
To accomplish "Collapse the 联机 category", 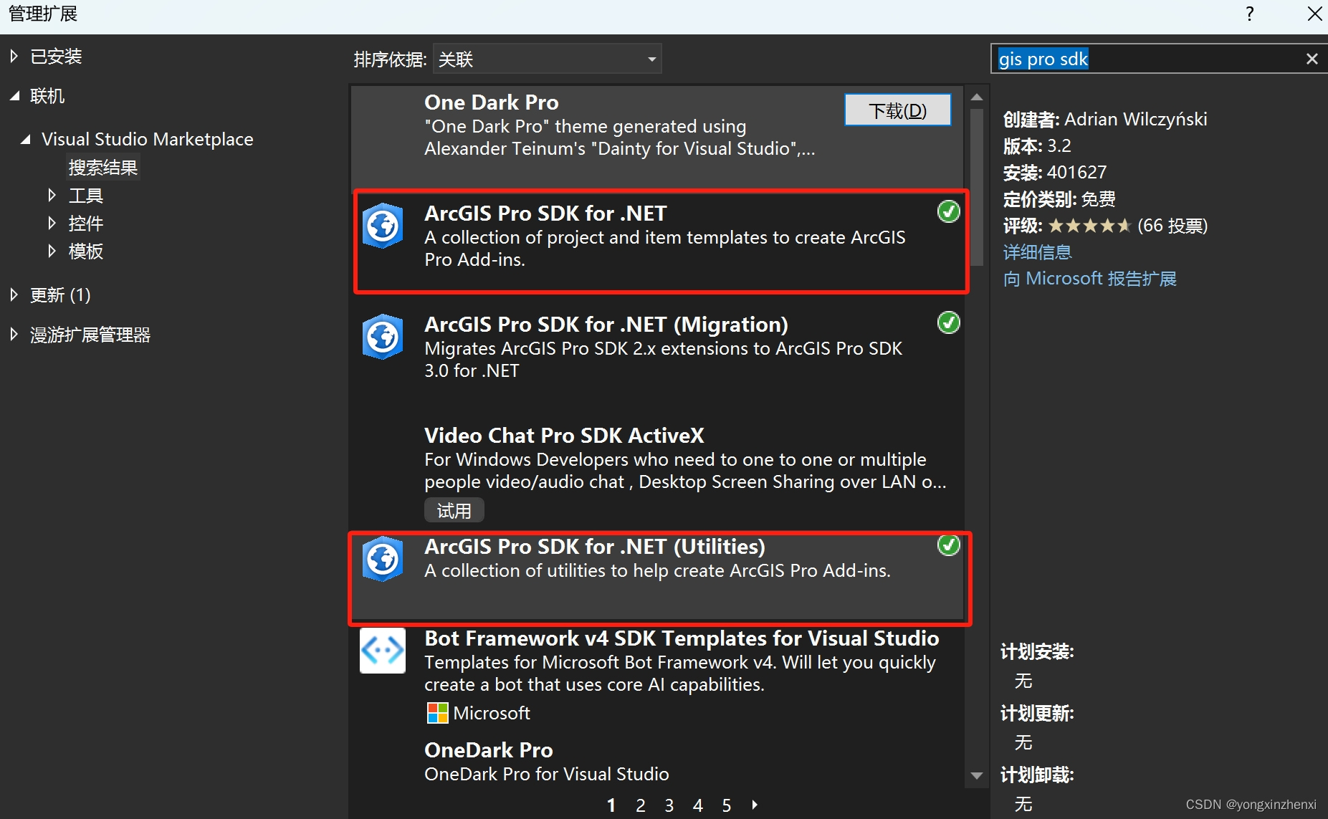I will point(14,96).
